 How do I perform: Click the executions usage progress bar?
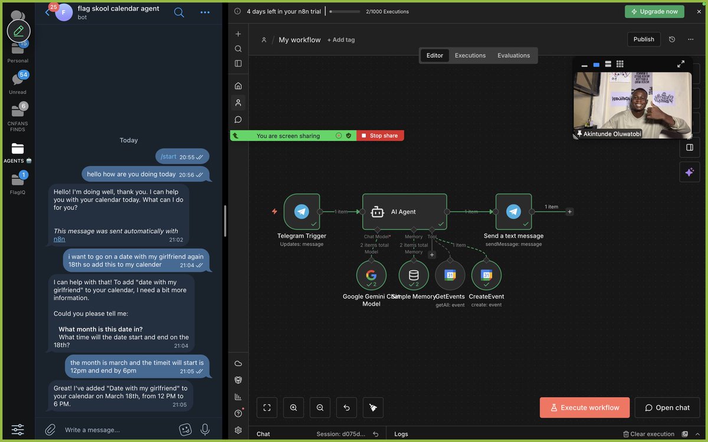pos(345,11)
